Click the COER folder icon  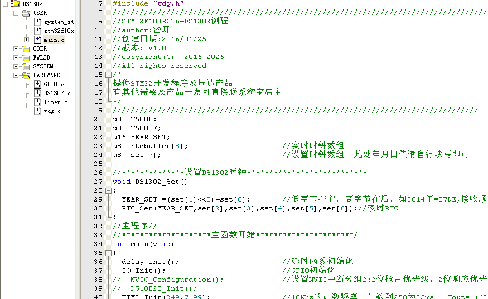coord(26,49)
